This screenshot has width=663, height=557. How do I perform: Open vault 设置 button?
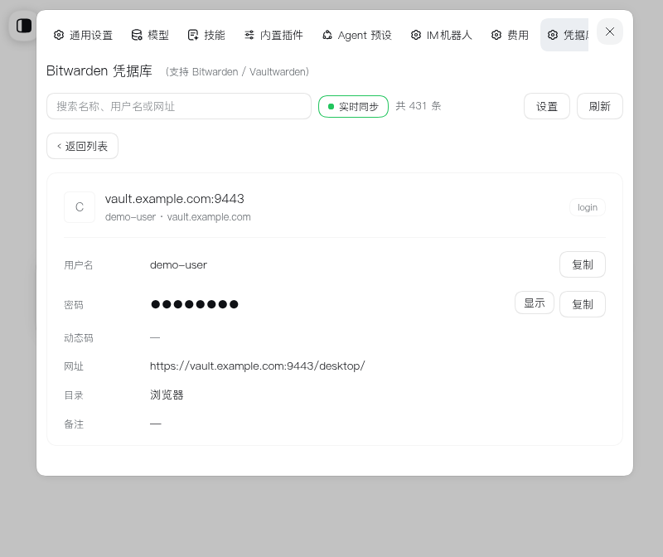tap(547, 106)
